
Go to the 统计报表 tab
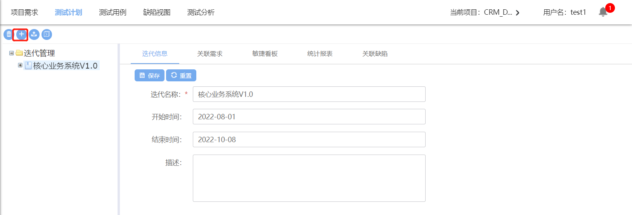pyautogui.click(x=320, y=54)
